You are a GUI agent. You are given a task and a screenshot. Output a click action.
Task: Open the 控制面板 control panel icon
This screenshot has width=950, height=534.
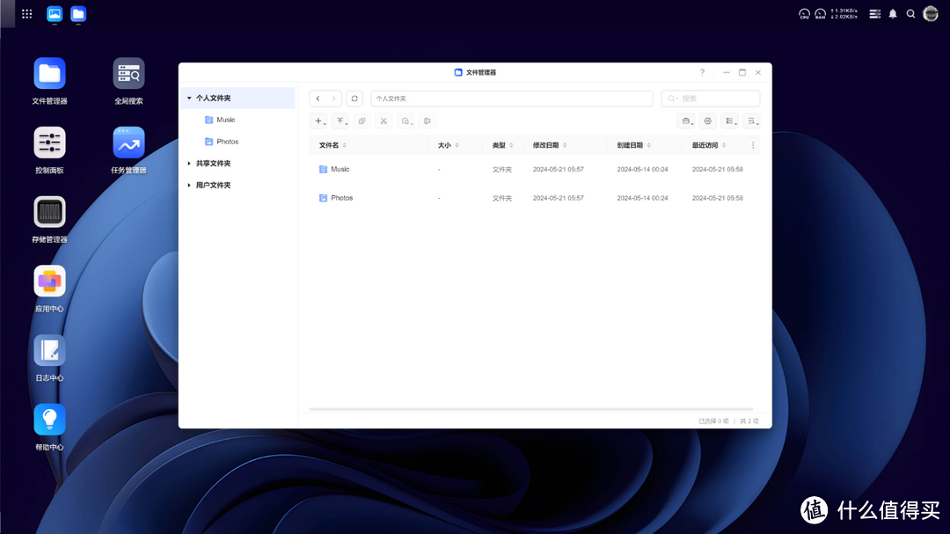click(49, 143)
